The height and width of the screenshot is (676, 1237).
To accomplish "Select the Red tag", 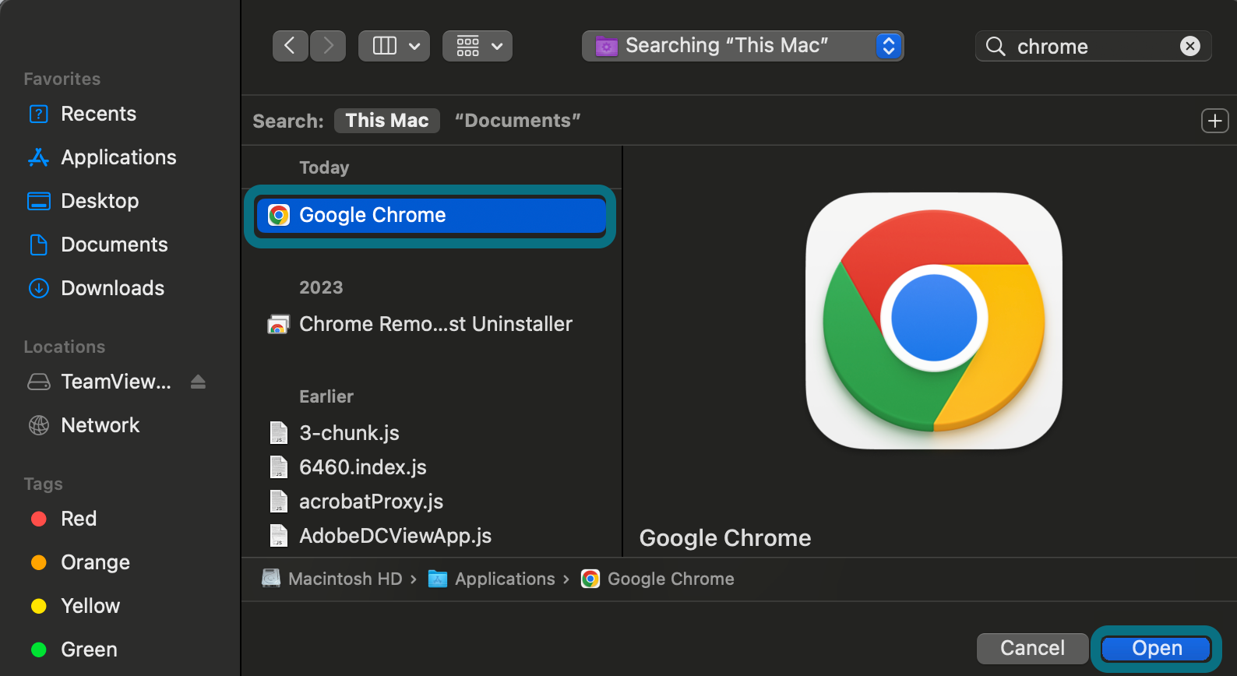I will 79,519.
